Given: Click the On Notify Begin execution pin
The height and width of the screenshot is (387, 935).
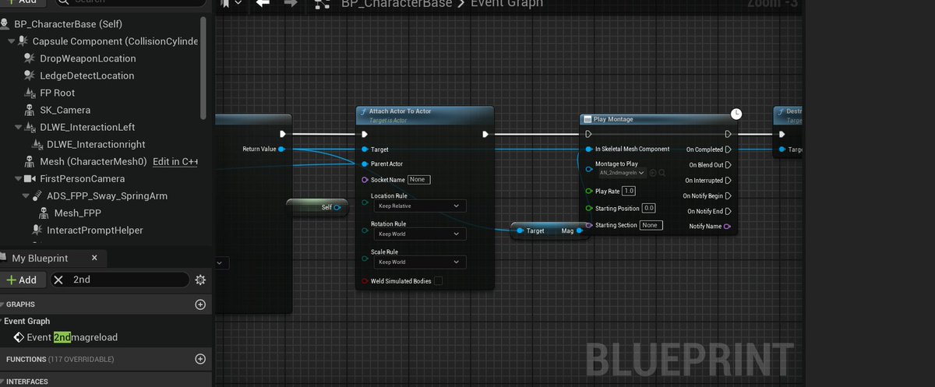Looking at the screenshot, I should [x=728, y=196].
